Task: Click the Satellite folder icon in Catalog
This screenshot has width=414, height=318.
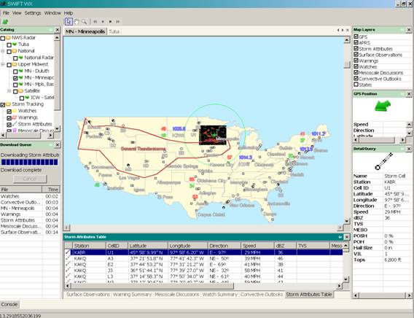Action: [x=21, y=91]
